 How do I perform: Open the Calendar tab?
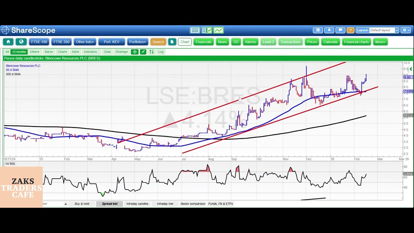pyautogui.click(x=331, y=42)
